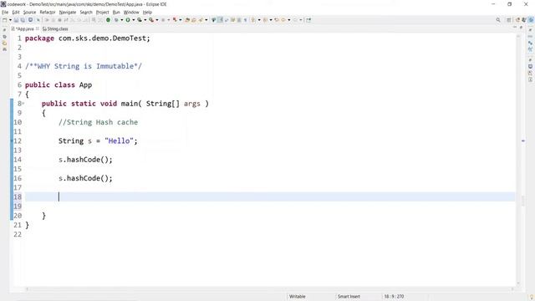
Task: Click the toolbar Search flashlight icon
Action: [201, 20]
